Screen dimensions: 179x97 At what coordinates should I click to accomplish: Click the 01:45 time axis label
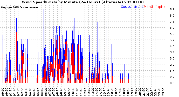(14, 92)
